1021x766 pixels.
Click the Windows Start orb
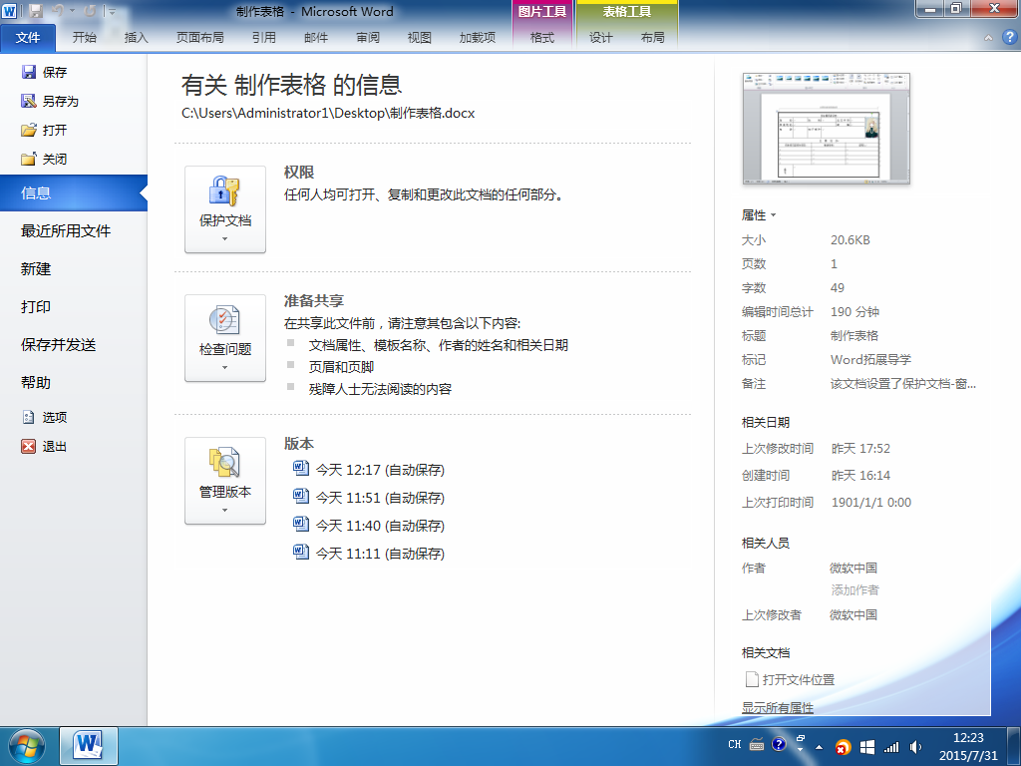(x=27, y=746)
